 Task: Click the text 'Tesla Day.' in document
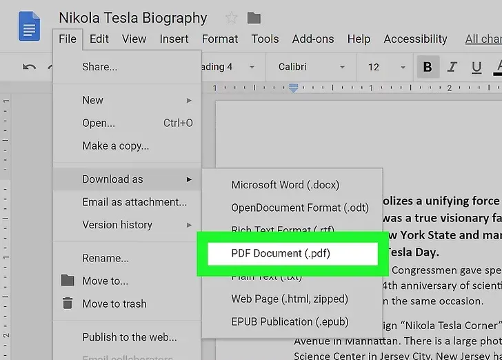pyautogui.click(x=413, y=252)
